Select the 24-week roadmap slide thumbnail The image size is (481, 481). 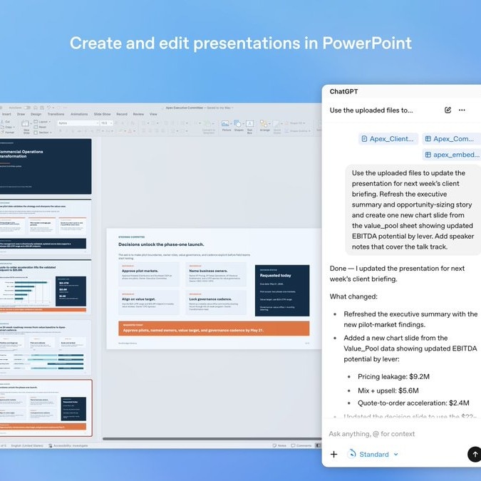[x=46, y=347]
